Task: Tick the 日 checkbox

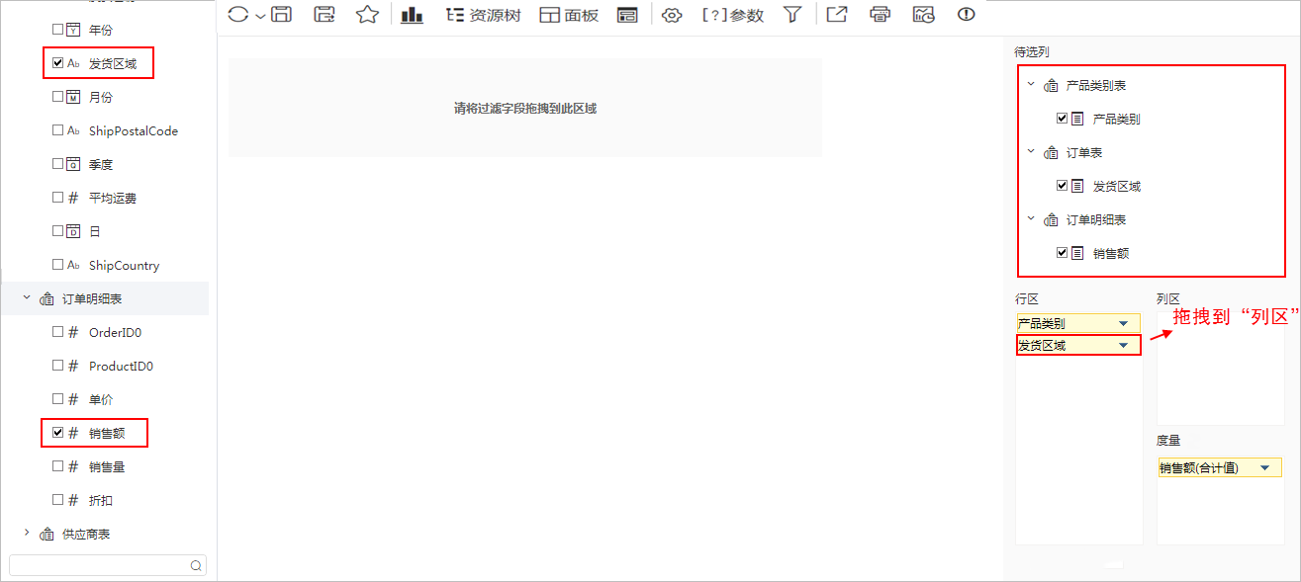Action: pos(57,231)
